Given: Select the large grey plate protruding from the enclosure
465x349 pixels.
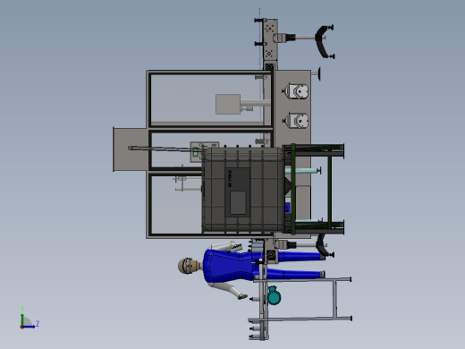Looking at the screenshot, I should point(131,149).
